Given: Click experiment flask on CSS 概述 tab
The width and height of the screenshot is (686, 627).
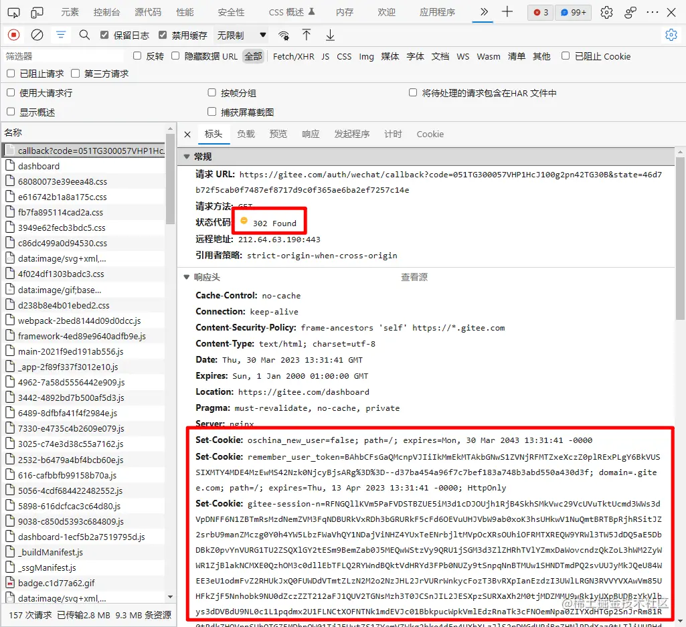Looking at the screenshot, I should 311,12.
